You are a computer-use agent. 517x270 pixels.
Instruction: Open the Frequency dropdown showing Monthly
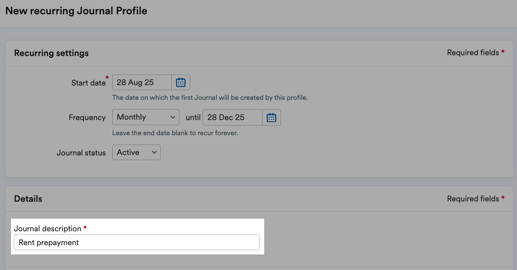tap(146, 117)
